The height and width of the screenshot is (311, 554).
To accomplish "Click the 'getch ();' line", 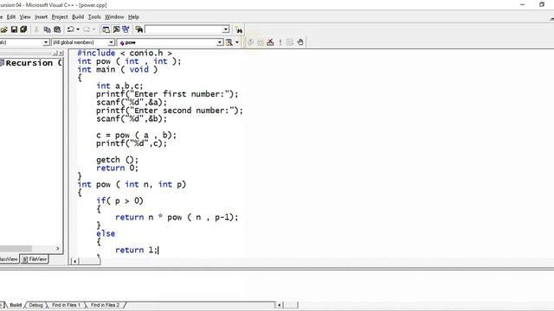I will [118, 160].
